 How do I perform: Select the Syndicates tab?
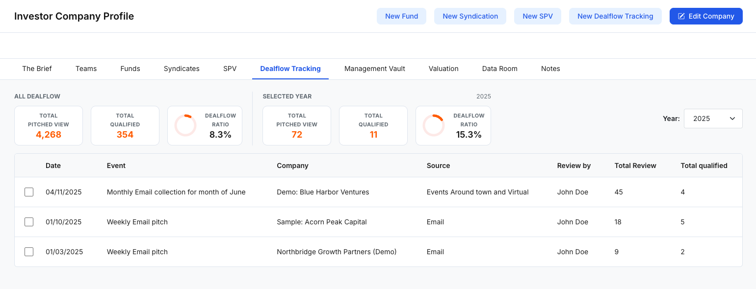(x=182, y=69)
